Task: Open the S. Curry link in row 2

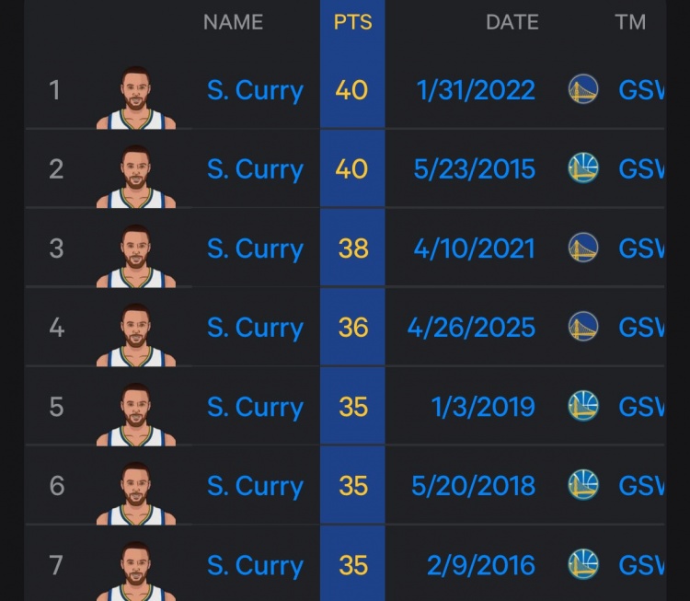Action: click(255, 169)
